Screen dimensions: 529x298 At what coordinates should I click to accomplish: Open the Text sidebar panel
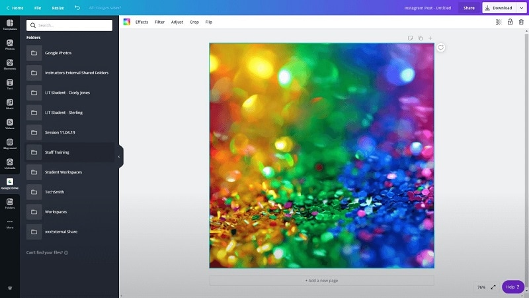pos(10,85)
